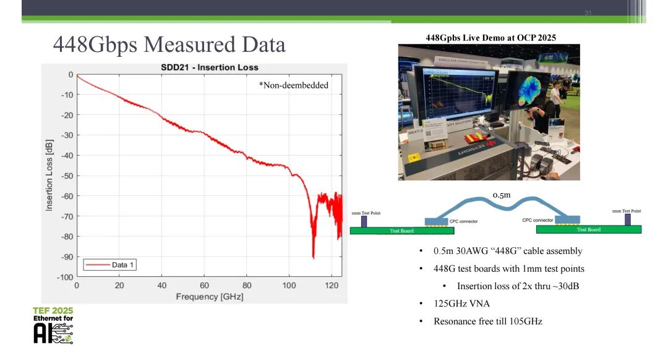The image size is (668, 351).
Task: Select the 'Insertion Loss [dB]' axis label
Action: point(49,175)
